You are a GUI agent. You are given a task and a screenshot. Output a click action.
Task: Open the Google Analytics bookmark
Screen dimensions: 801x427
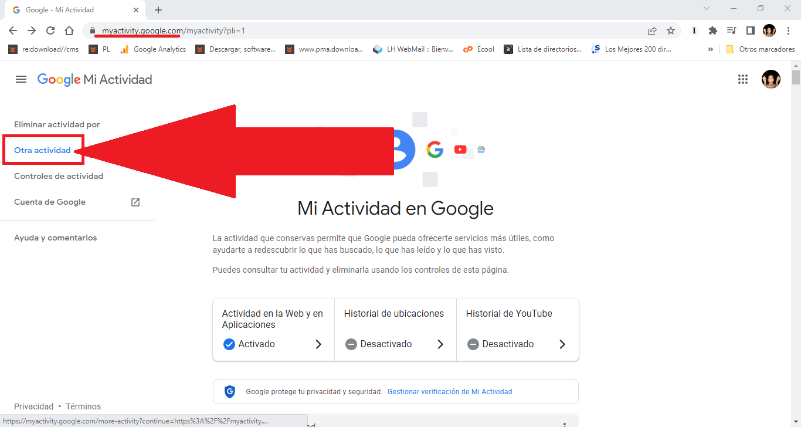(153, 49)
